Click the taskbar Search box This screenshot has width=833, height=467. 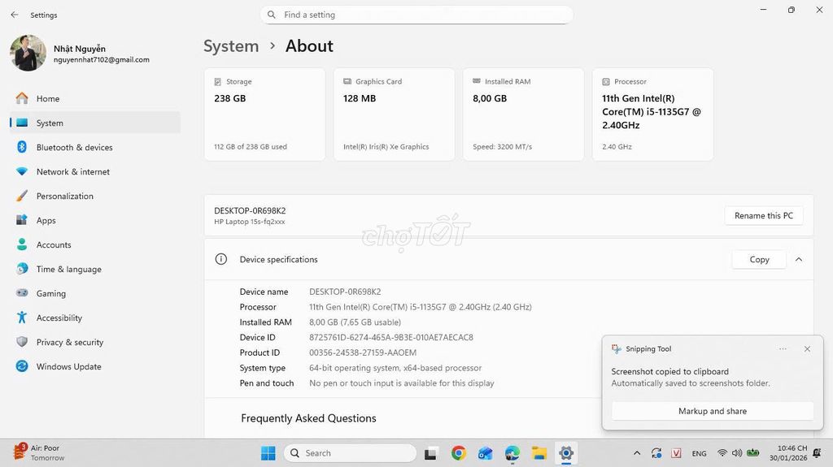pos(350,453)
